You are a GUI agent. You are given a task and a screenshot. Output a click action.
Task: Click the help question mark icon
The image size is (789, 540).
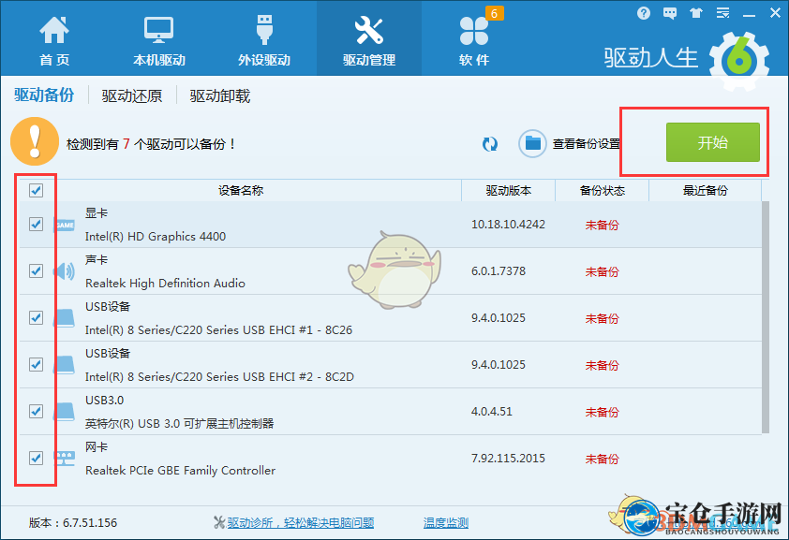tap(643, 13)
